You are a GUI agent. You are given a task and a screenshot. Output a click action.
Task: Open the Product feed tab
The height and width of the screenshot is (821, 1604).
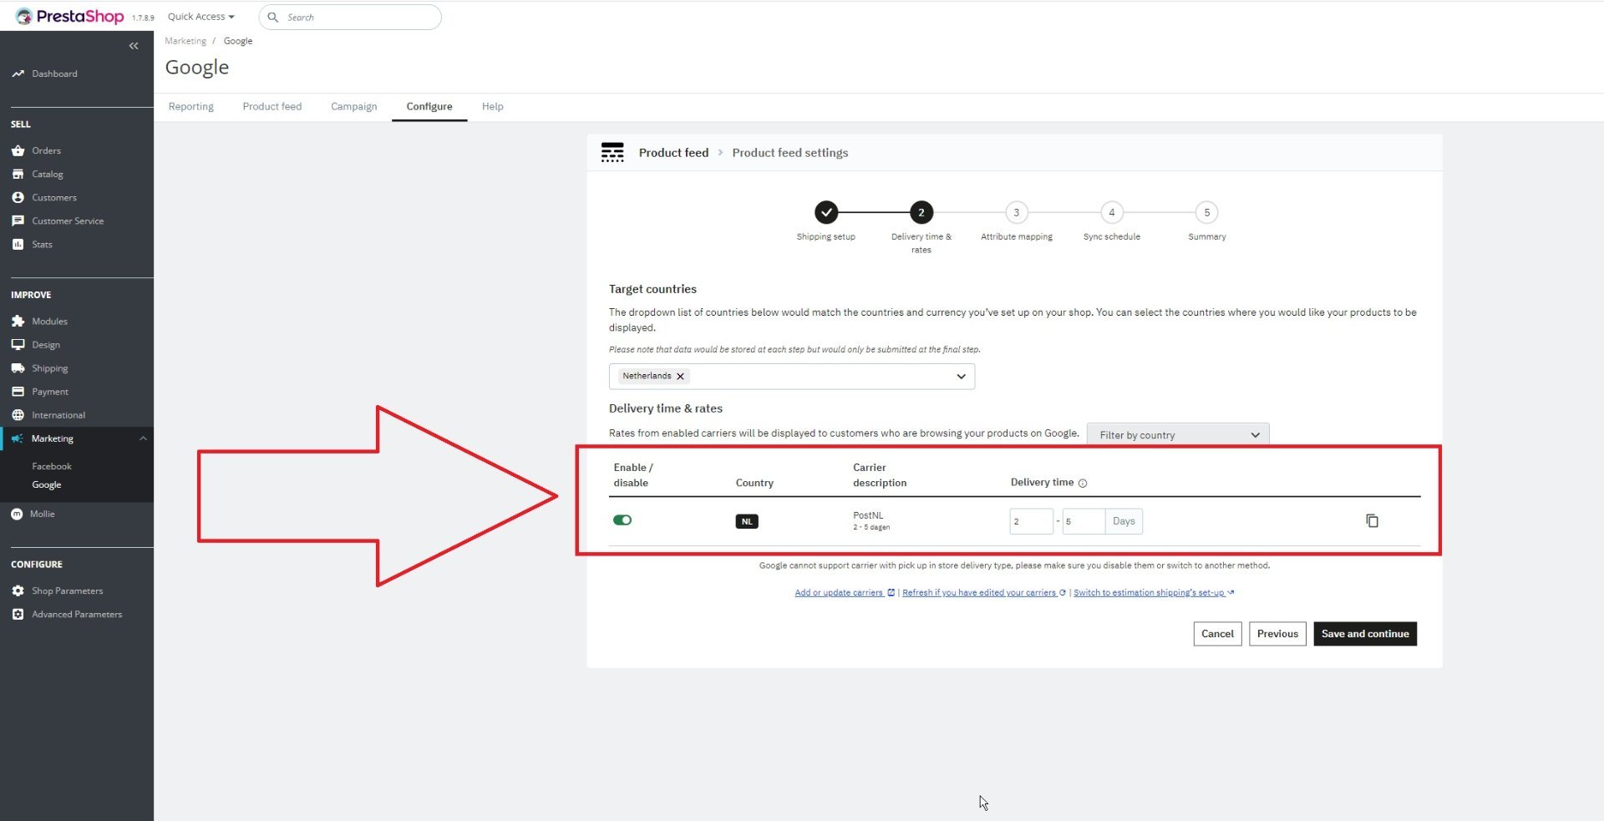[272, 106]
